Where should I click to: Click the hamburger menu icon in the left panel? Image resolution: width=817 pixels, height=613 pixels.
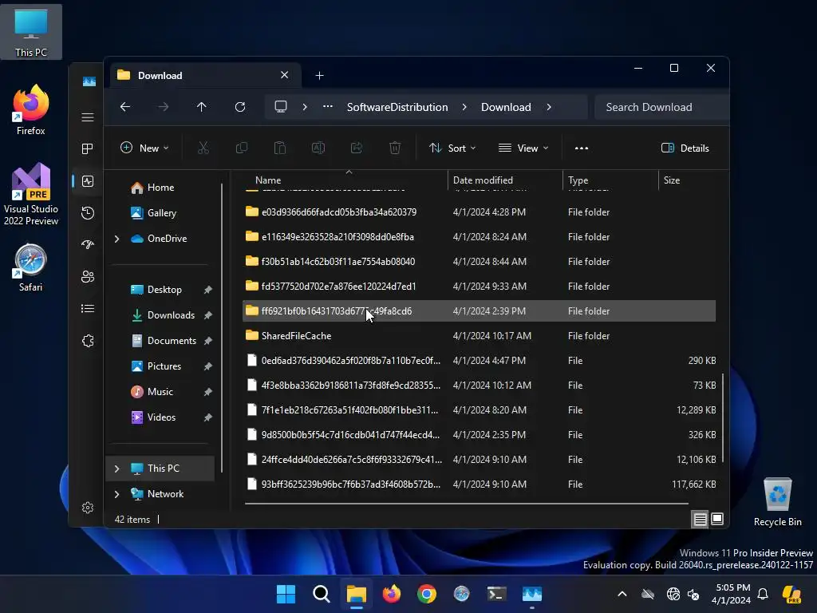88,117
